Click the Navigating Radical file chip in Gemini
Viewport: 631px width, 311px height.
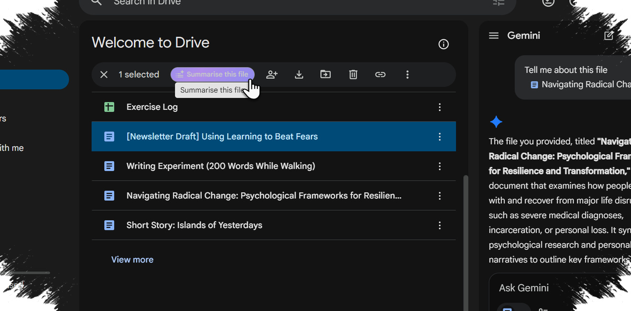[x=580, y=85]
